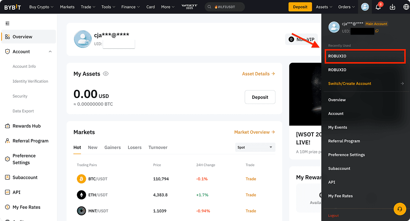Open the Markets menu item
This screenshot has height=221, width=410.
[x=67, y=7]
